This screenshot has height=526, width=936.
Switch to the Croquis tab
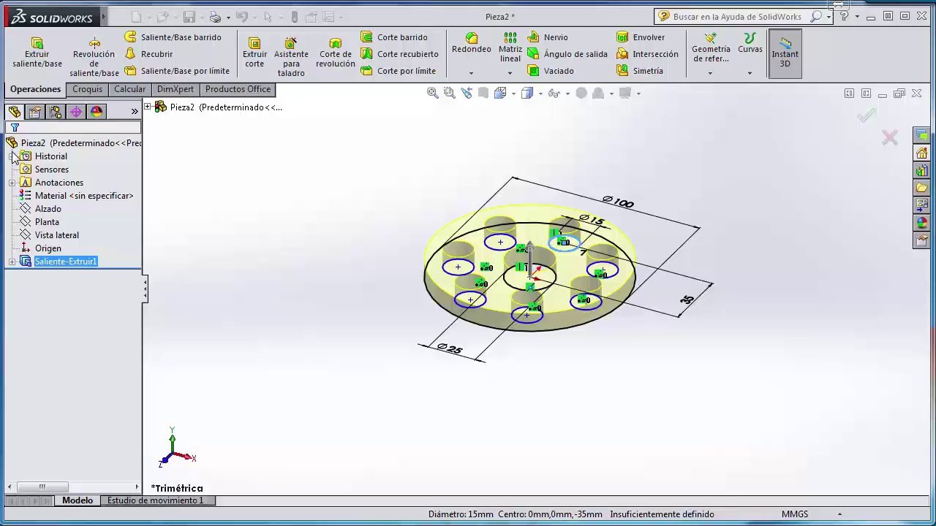click(x=87, y=89)
